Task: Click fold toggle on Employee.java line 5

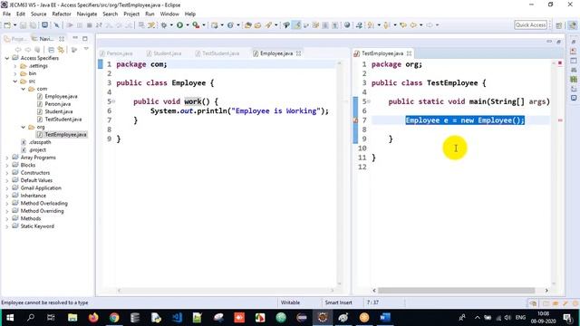Action: pos(113,101)
